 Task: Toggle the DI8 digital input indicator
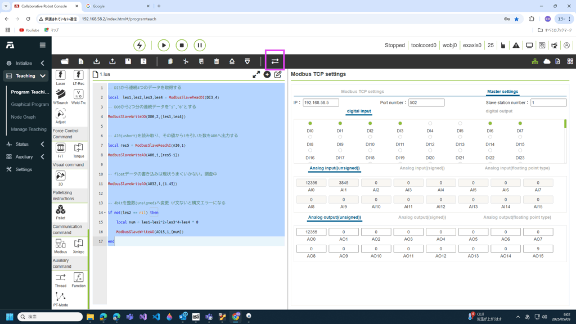point(310,137)
